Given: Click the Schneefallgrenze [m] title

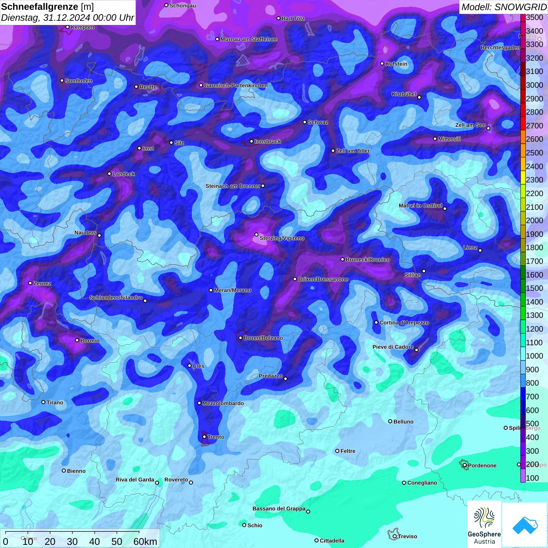Looking at the screenshot, I should 48,7.
